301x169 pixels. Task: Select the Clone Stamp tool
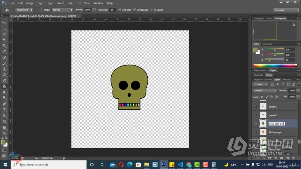4,69
